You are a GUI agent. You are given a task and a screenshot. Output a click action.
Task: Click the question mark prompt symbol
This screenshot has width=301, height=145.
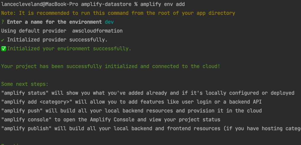(3, 22)
